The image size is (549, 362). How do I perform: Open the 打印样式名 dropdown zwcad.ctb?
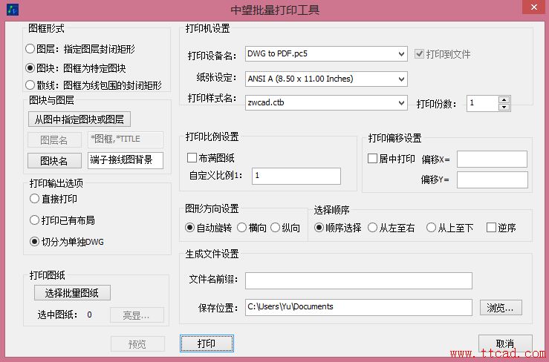pos(326,103)
